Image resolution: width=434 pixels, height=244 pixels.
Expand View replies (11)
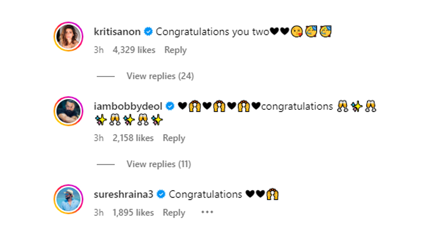point(158,164)
